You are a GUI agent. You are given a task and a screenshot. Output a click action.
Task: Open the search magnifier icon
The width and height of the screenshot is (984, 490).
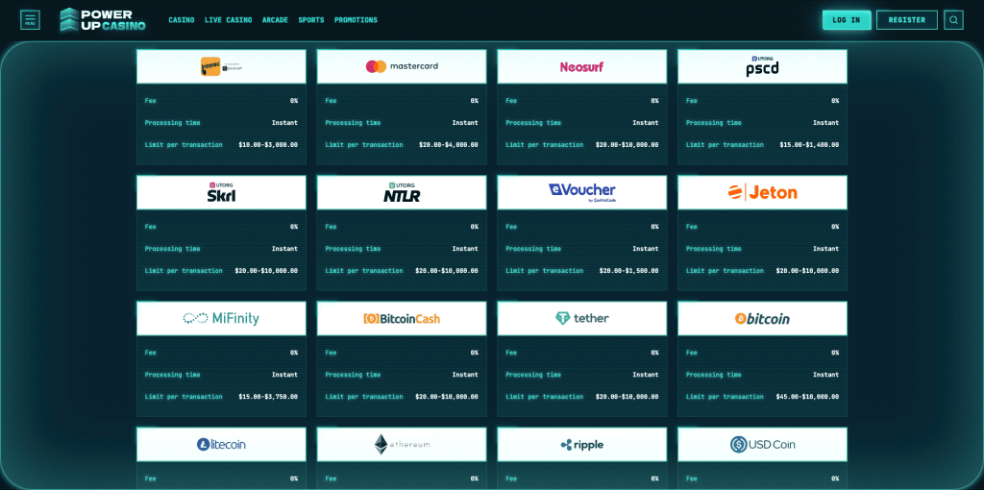coord(953,20)
